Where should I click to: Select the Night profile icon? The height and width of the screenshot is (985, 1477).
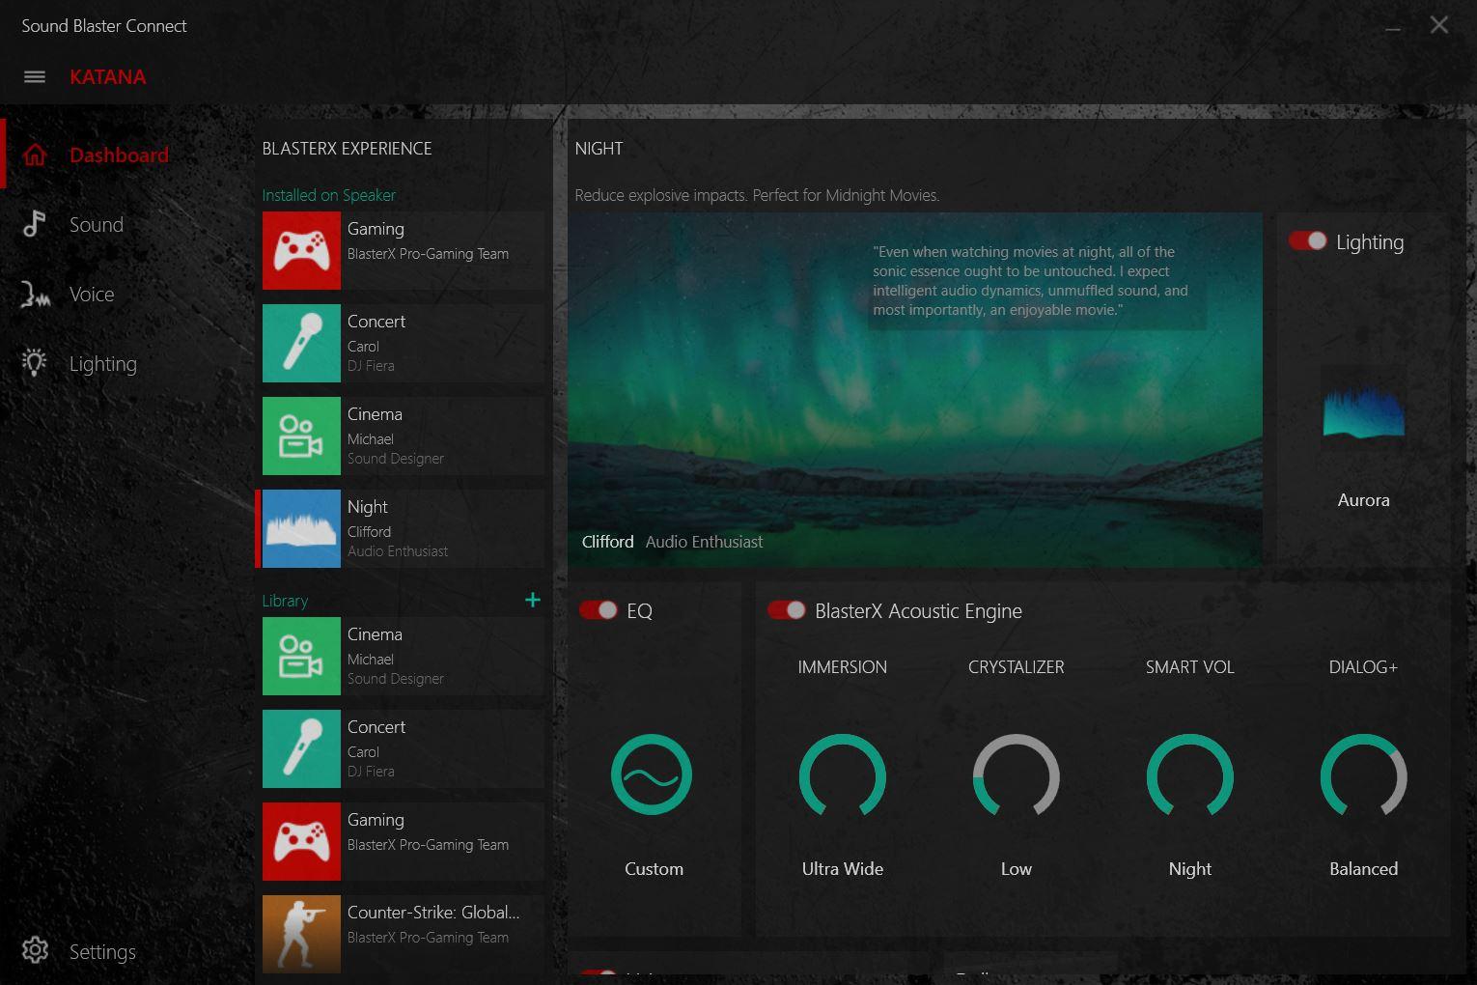click(x=301, y=529)
